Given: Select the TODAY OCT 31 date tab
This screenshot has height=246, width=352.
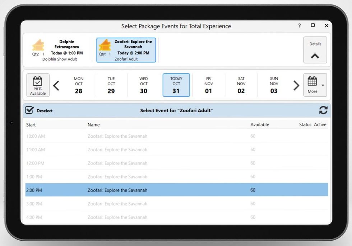Looking at the screenshot, I should pyautogui.click(x=176, y=85).
